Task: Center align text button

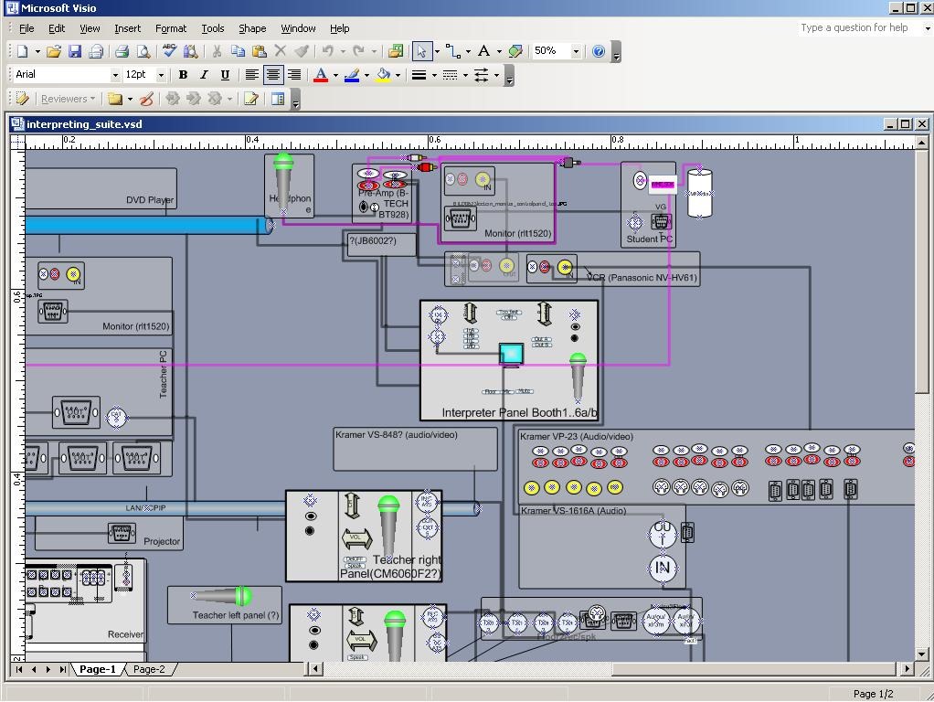Action: (x=273, y=75)
